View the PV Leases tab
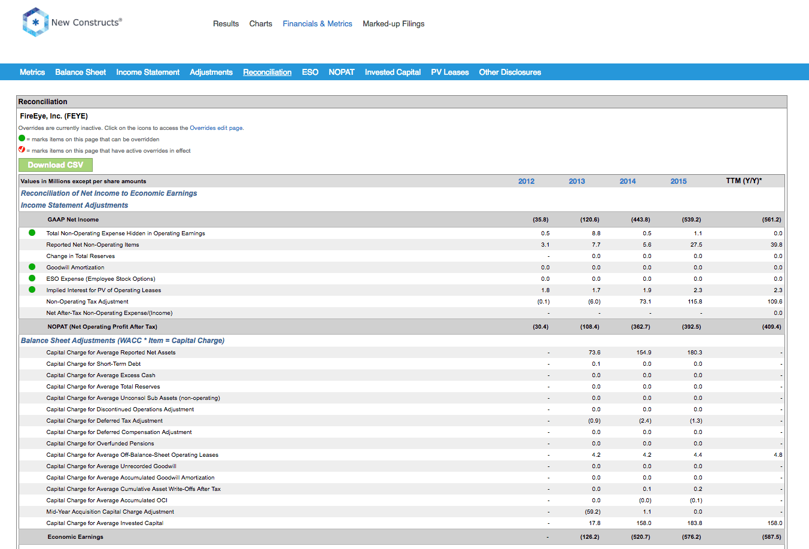Image resolution: width=809 pixels, height=549 pixels. pos(450,72)
